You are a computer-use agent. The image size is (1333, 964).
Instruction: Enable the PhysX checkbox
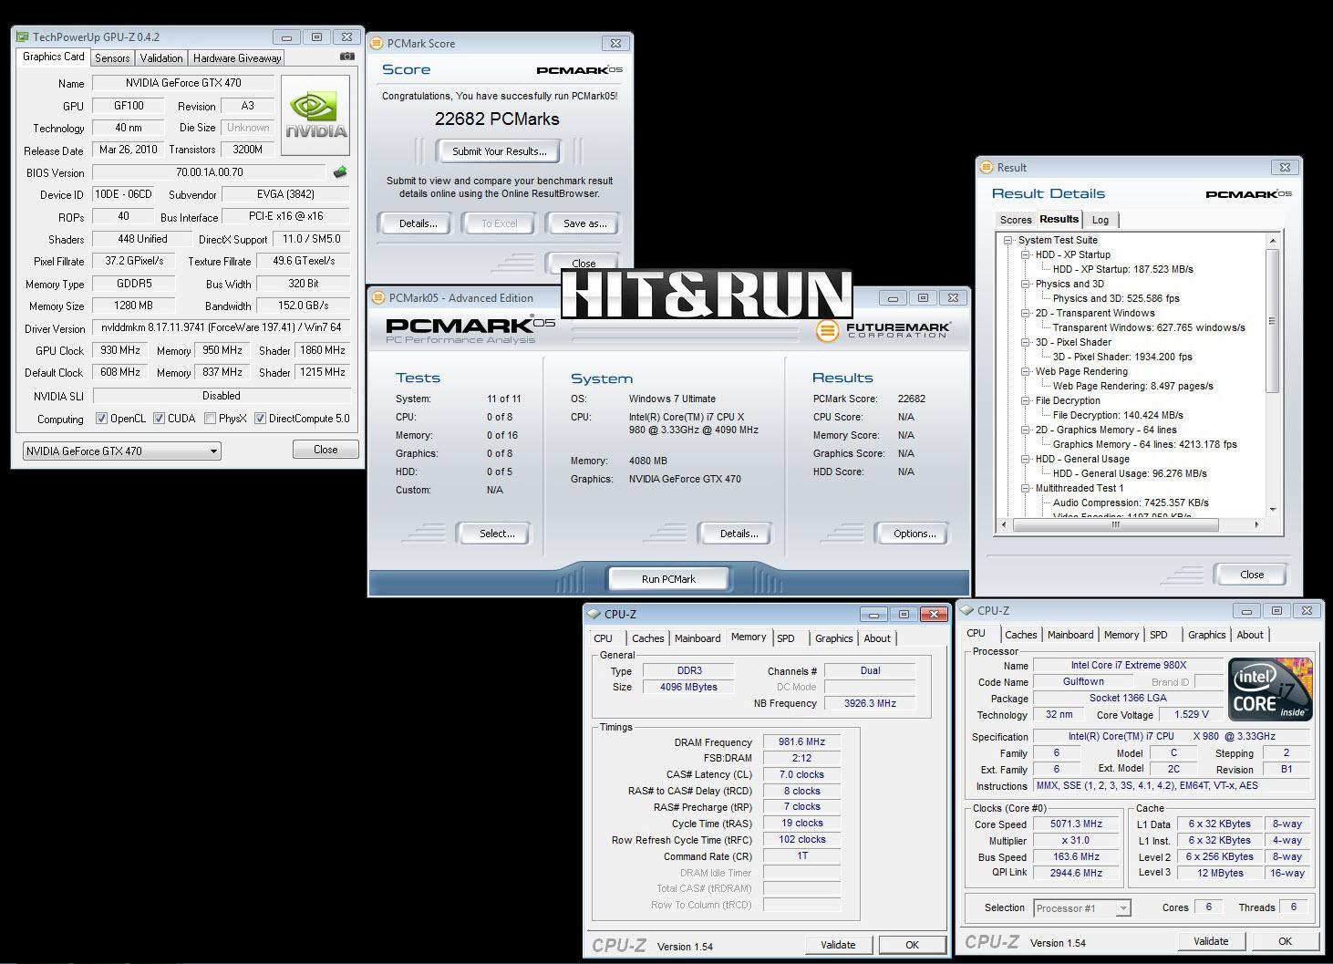tap(211, 419)
